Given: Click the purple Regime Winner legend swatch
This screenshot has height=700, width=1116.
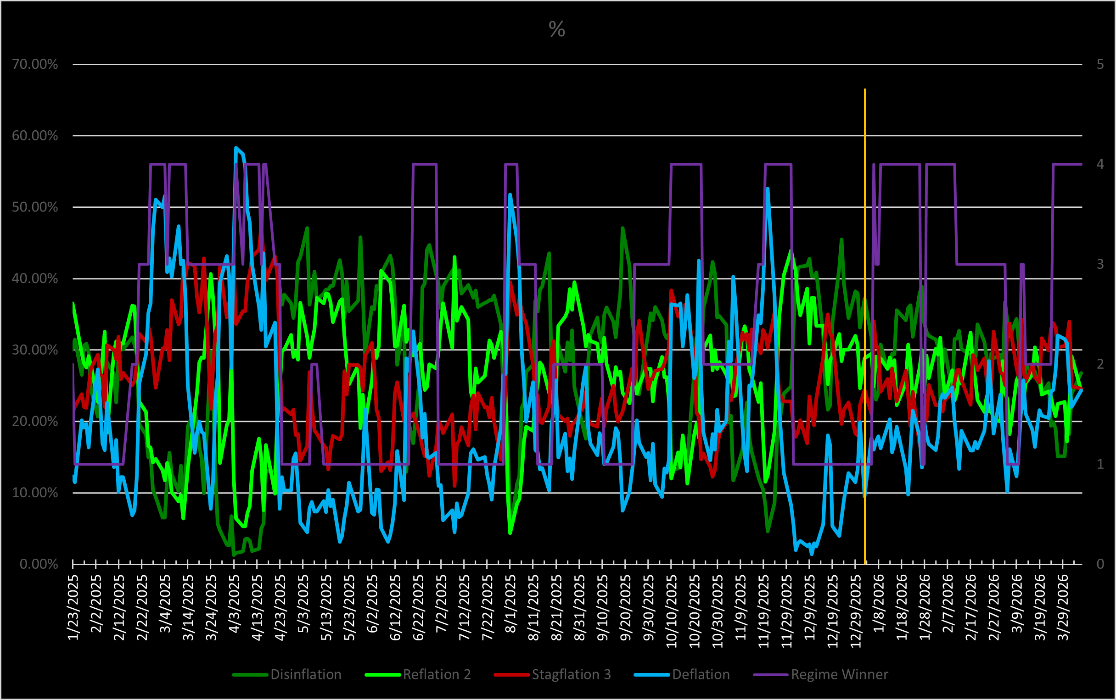Looking at the screenshot, I should [770, 675].
